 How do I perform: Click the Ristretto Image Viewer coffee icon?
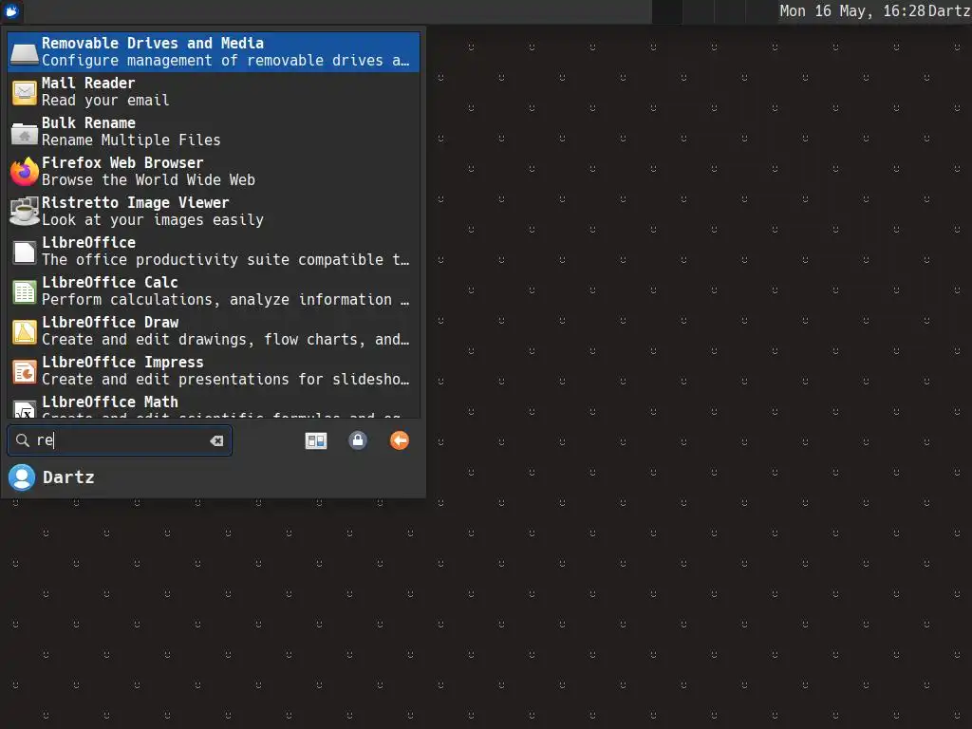[24, 212]
